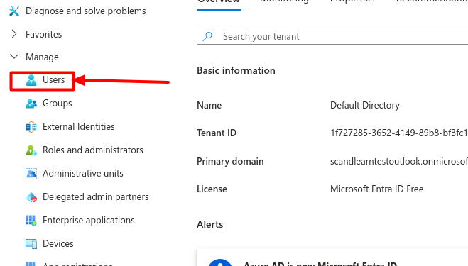This screenshot has width=468, height=266.
Task: Click the magnifier icon in tenant search
Action: (207, 36)
